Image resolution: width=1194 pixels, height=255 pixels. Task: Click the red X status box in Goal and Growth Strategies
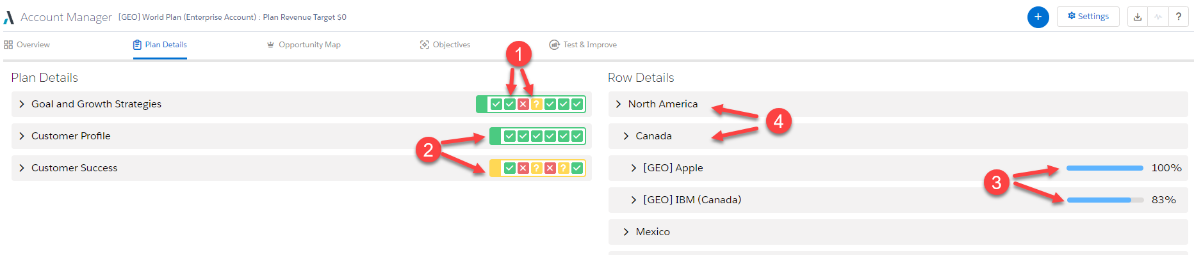(523, 104)
